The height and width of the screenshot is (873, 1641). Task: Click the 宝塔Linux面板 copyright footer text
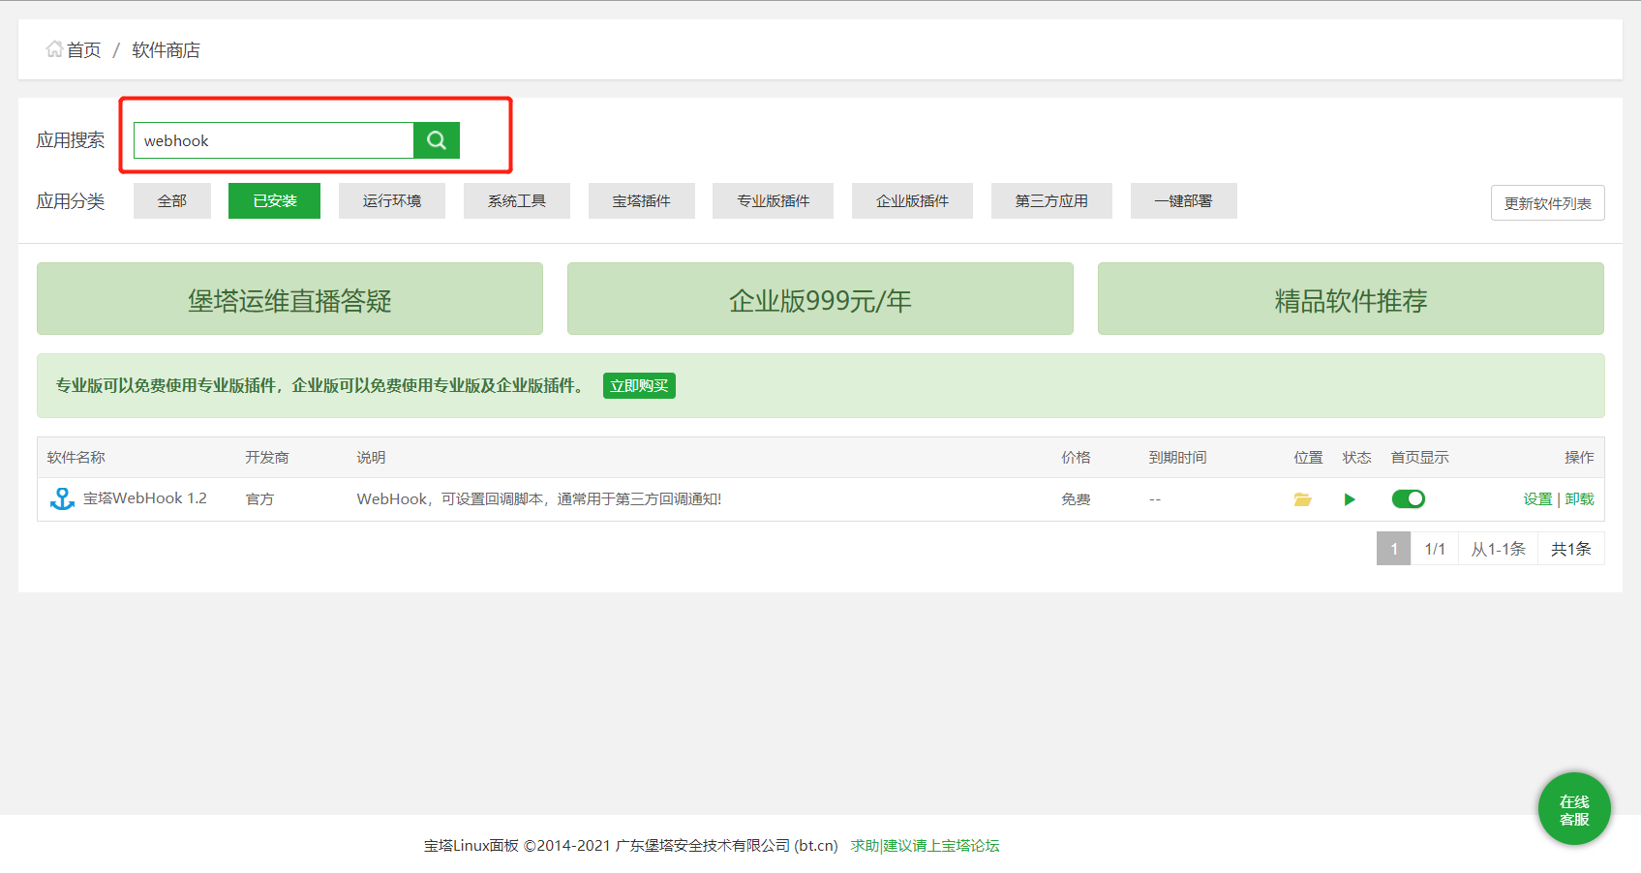pos(630,846)
